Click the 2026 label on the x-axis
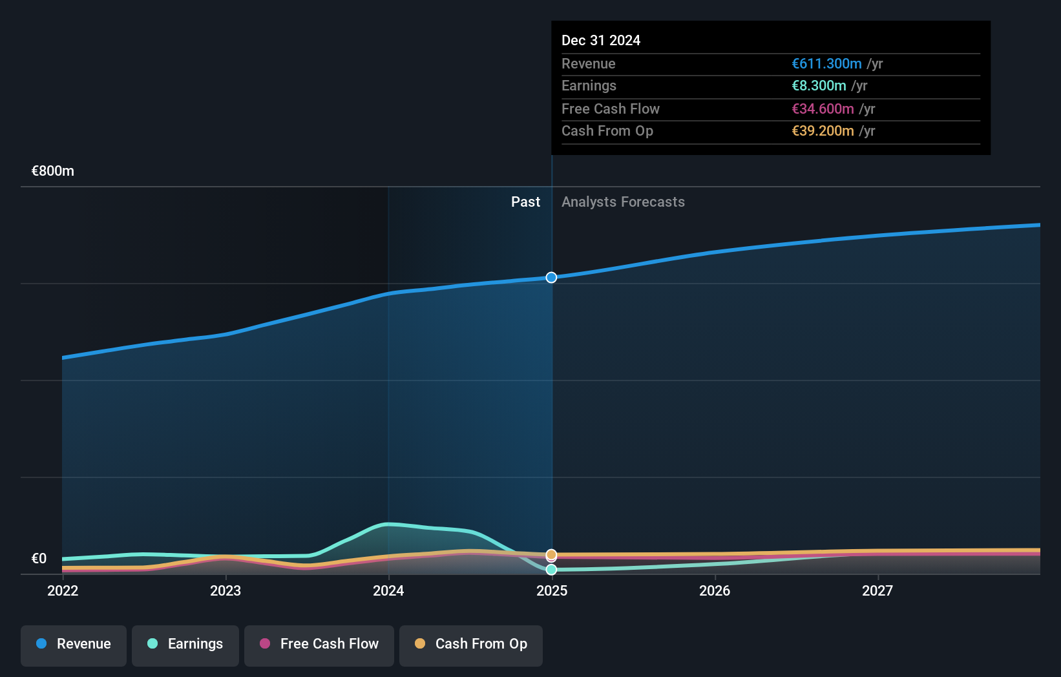The height and width of the screenshot is (677, 1061). click(715, 590)
